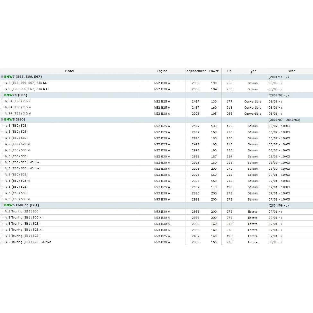
Task: Click 08/09 - / year in Touring xDrive row
Action: click(x=275, y=242)
